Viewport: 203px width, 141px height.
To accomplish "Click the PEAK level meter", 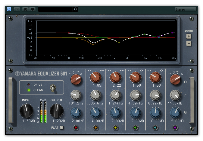I will coord(43,112).
